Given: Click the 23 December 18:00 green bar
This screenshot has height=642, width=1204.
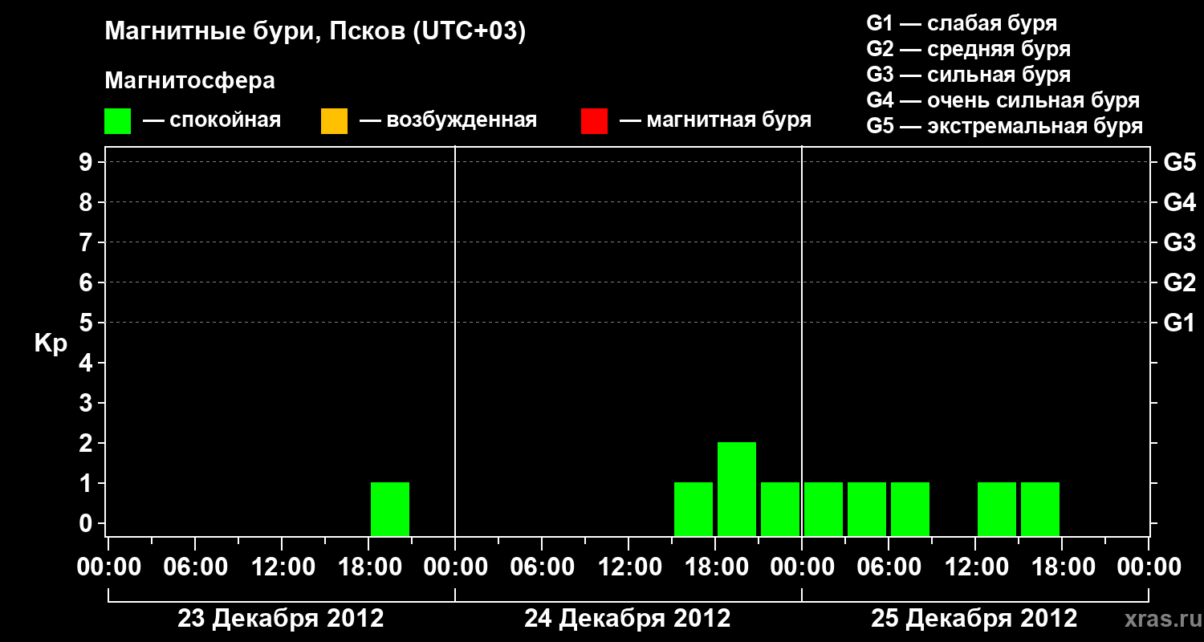Looking at the screenshot, I should point(390,509).
